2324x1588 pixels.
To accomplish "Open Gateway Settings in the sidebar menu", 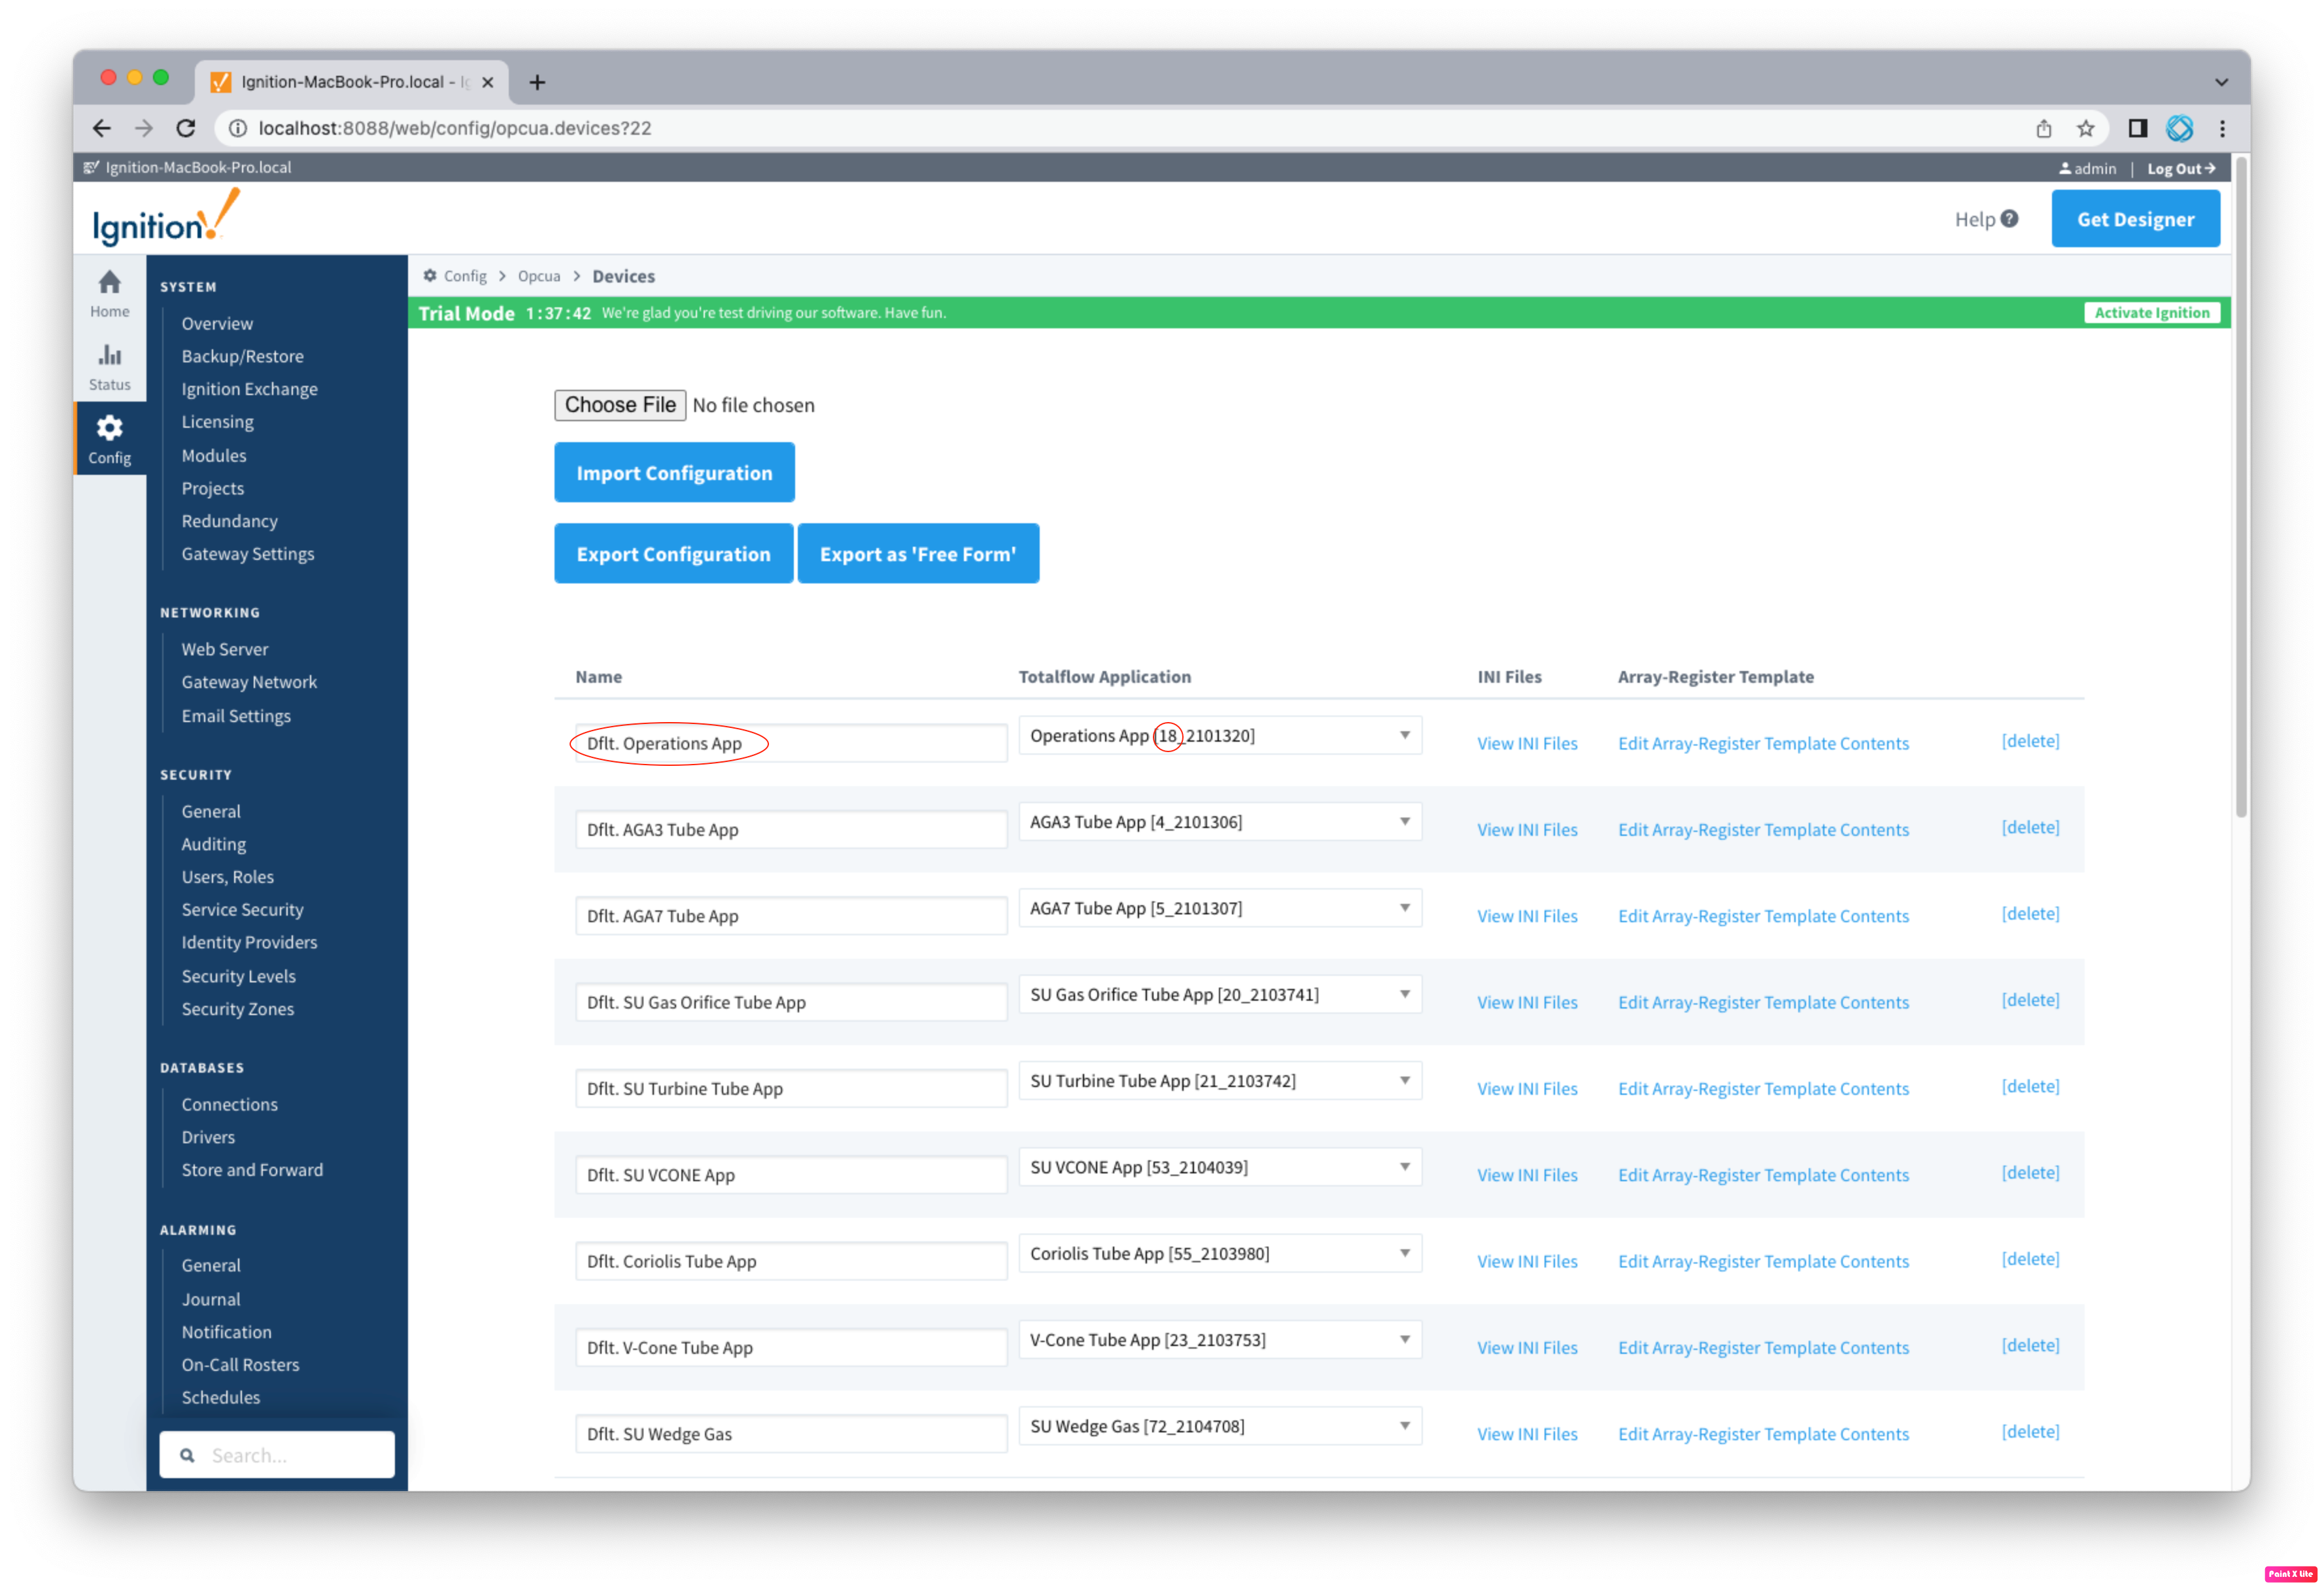I will (247, 554).
